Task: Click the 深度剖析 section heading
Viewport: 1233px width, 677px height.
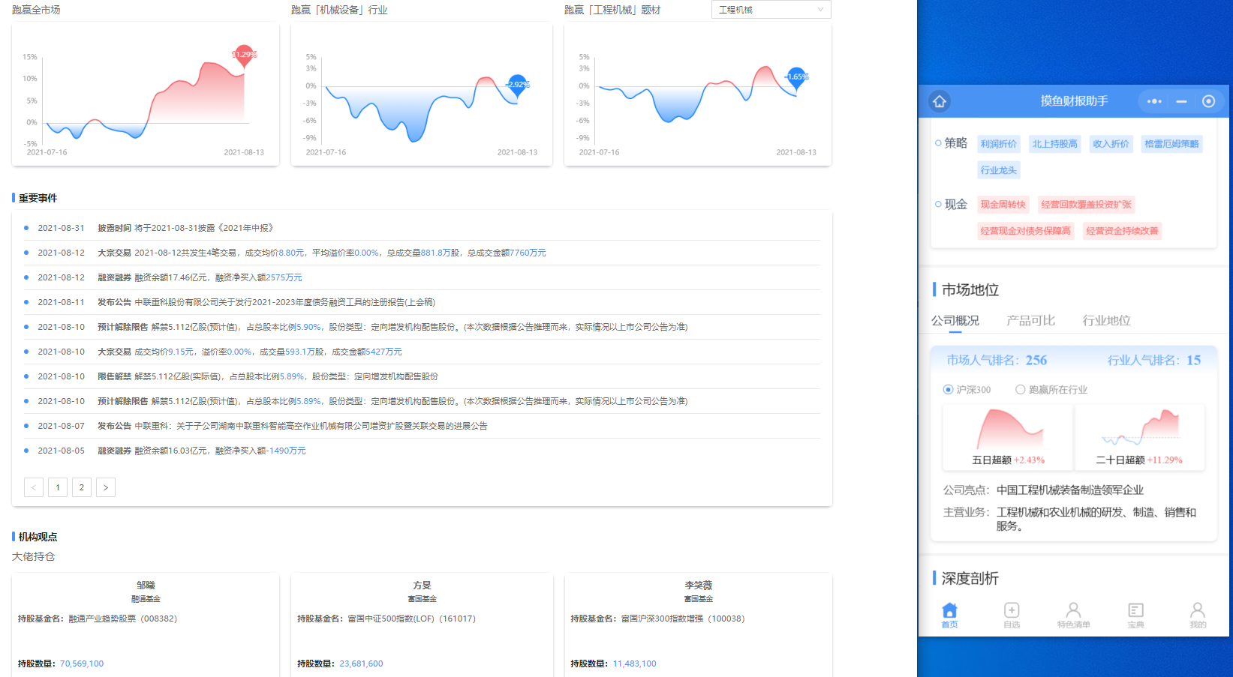Action: 970,578
